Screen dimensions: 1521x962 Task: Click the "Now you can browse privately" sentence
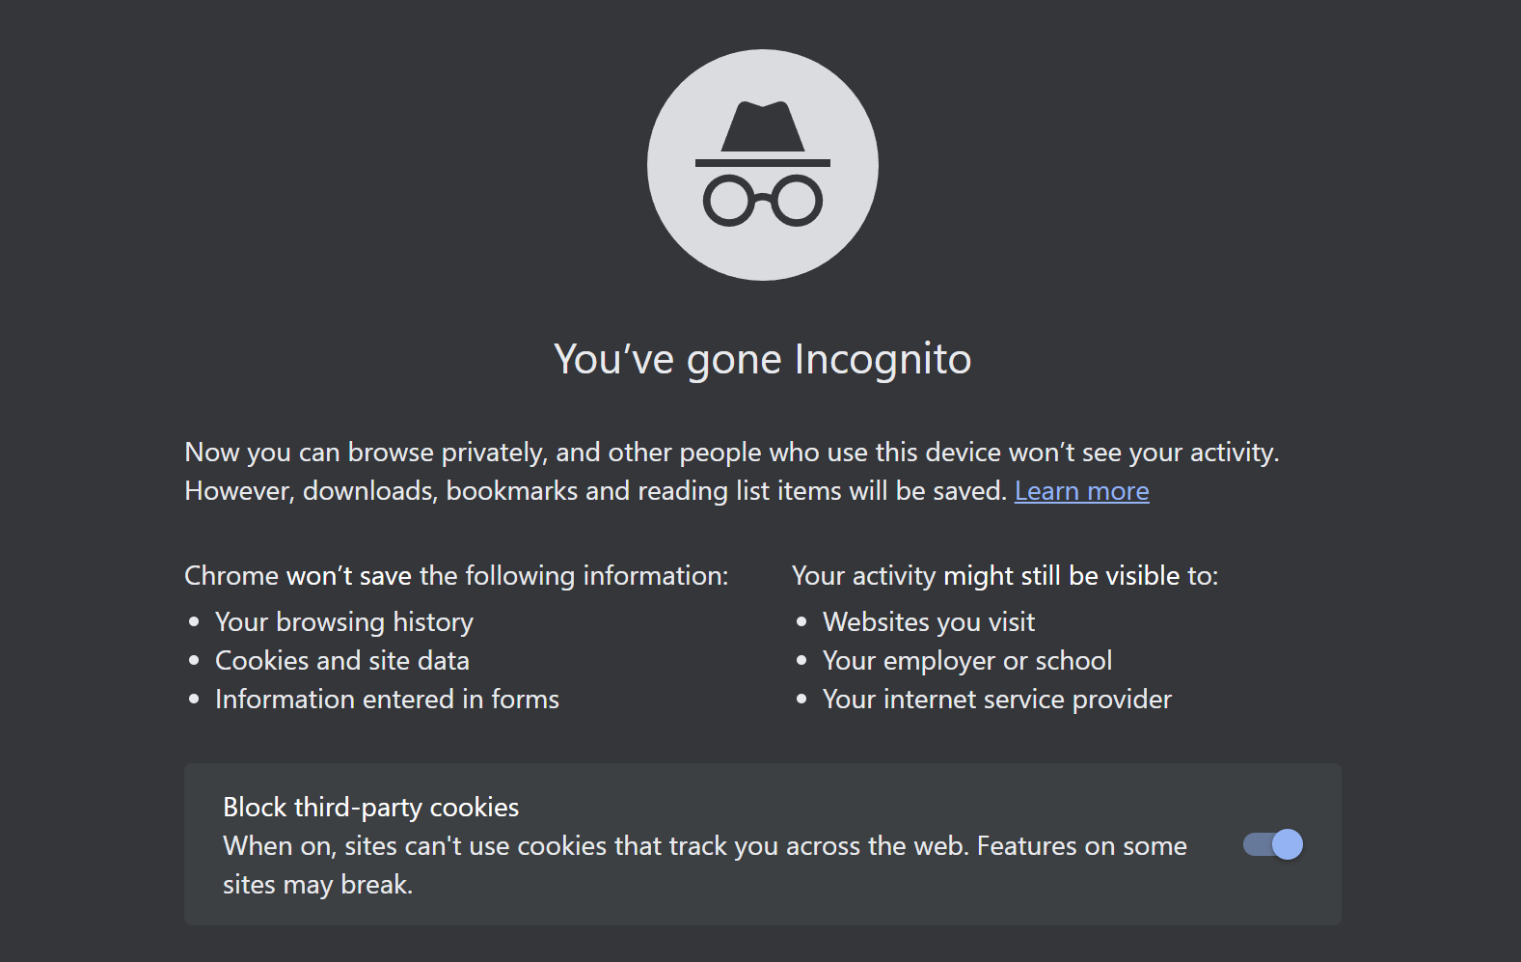click(731, 453)
